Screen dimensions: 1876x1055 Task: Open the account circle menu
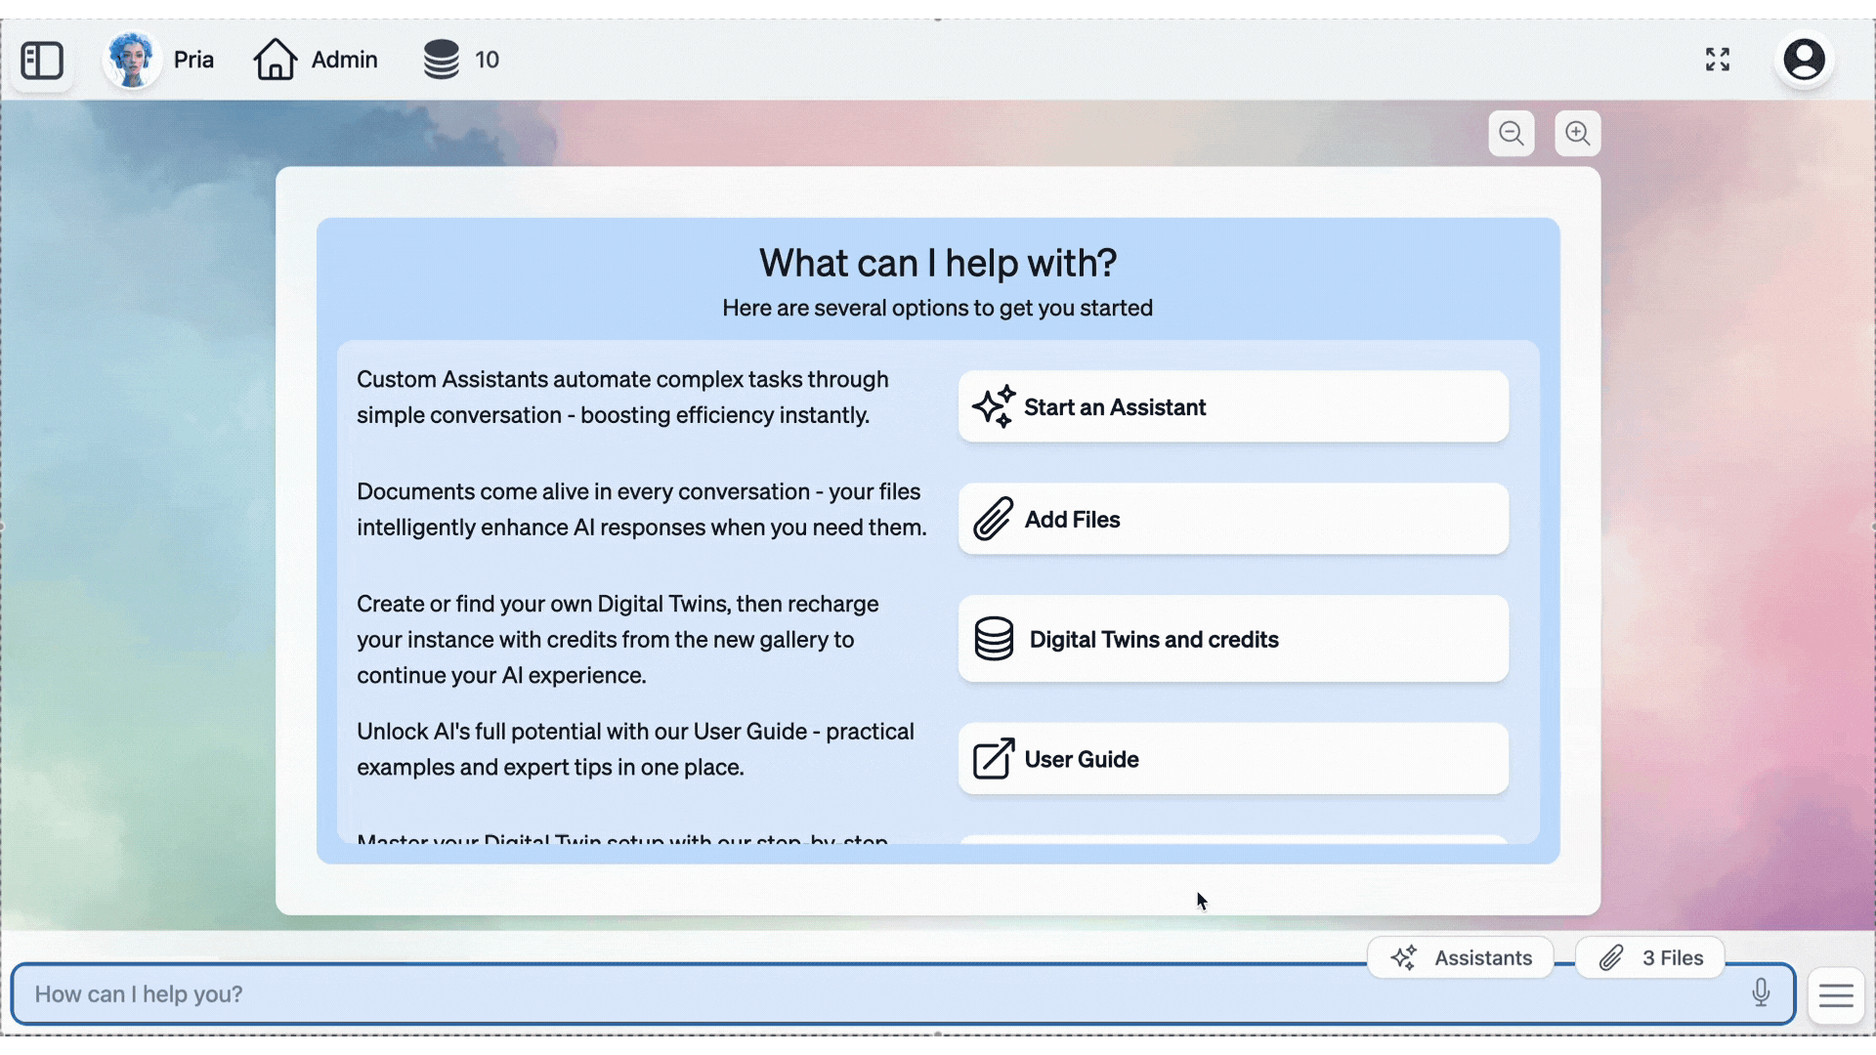coord(1803,60)
